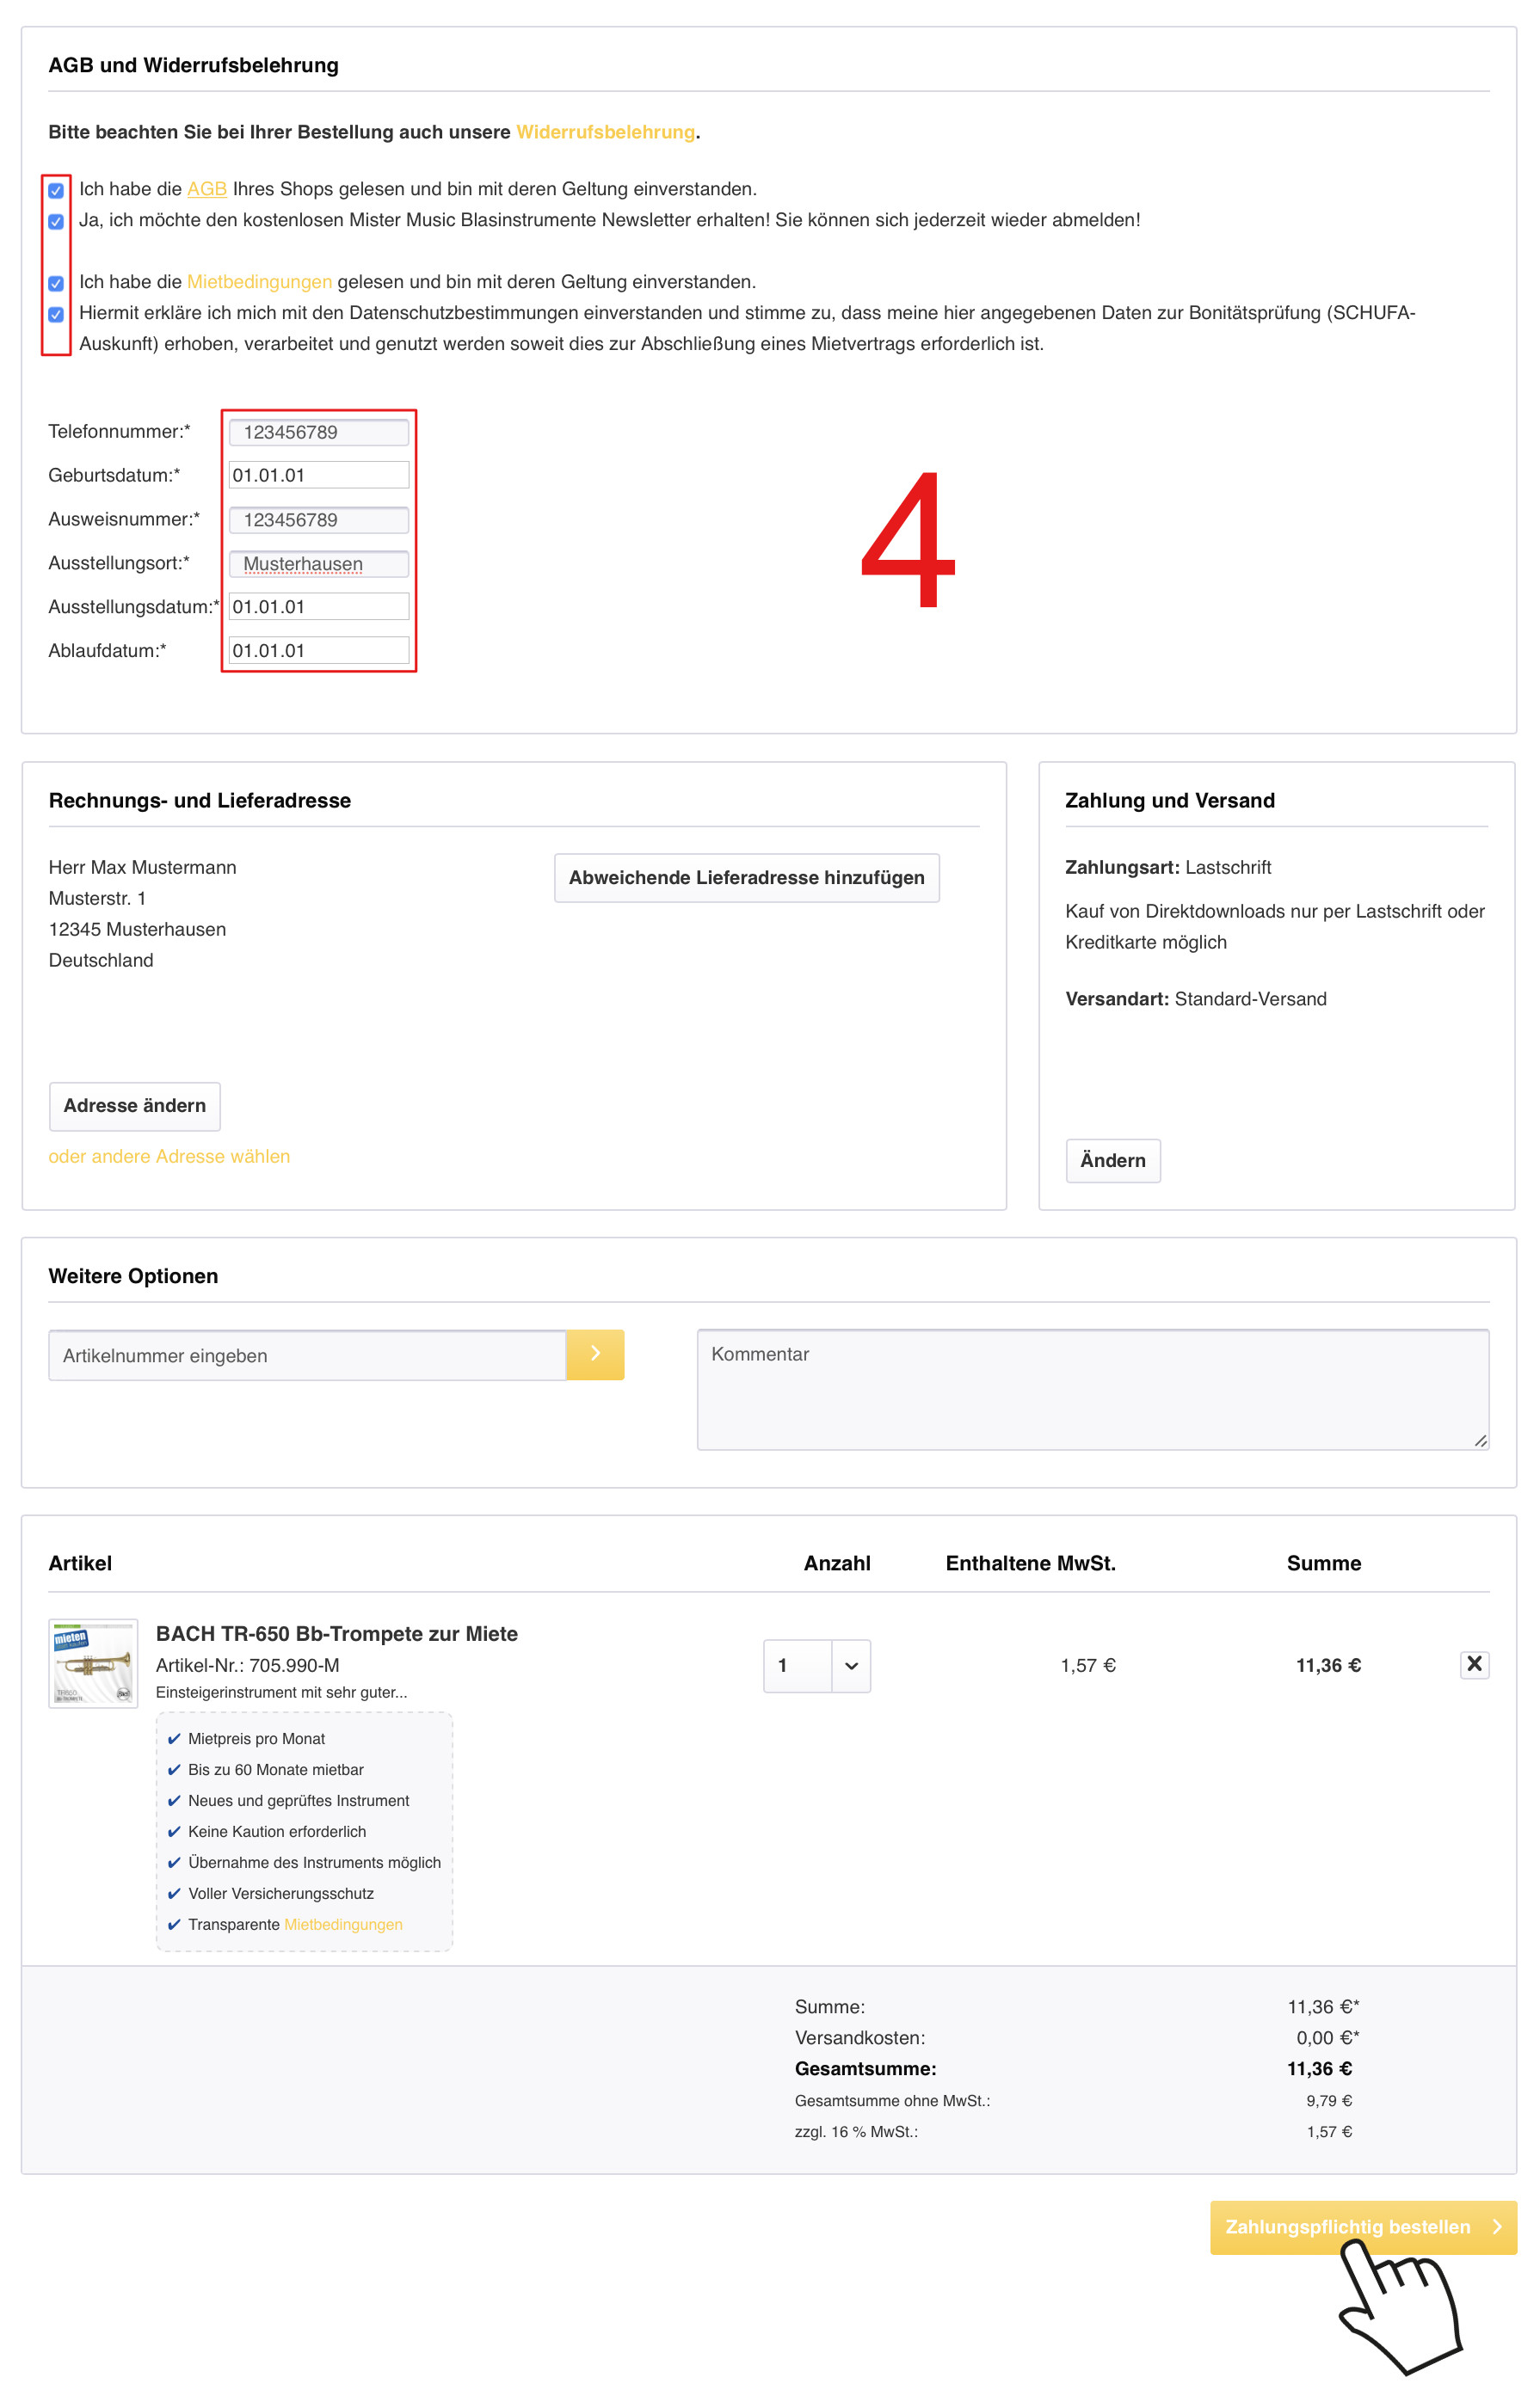The width and height of the screenshot is (1540, 2408).
Task: Open the Widerrufsbelehrung link
Action: pos(605,132)
